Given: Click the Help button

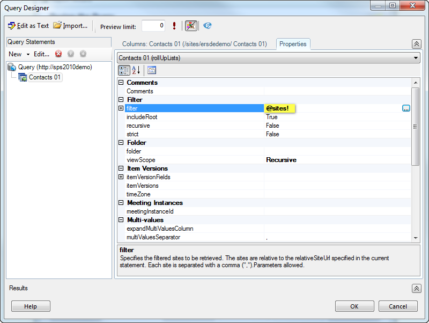Looking at the screenshot, I should (31, 306).
